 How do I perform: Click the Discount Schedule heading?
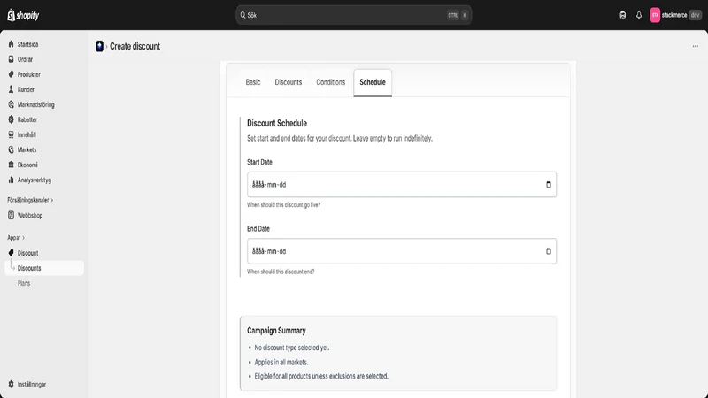click(x=277, y=123)
